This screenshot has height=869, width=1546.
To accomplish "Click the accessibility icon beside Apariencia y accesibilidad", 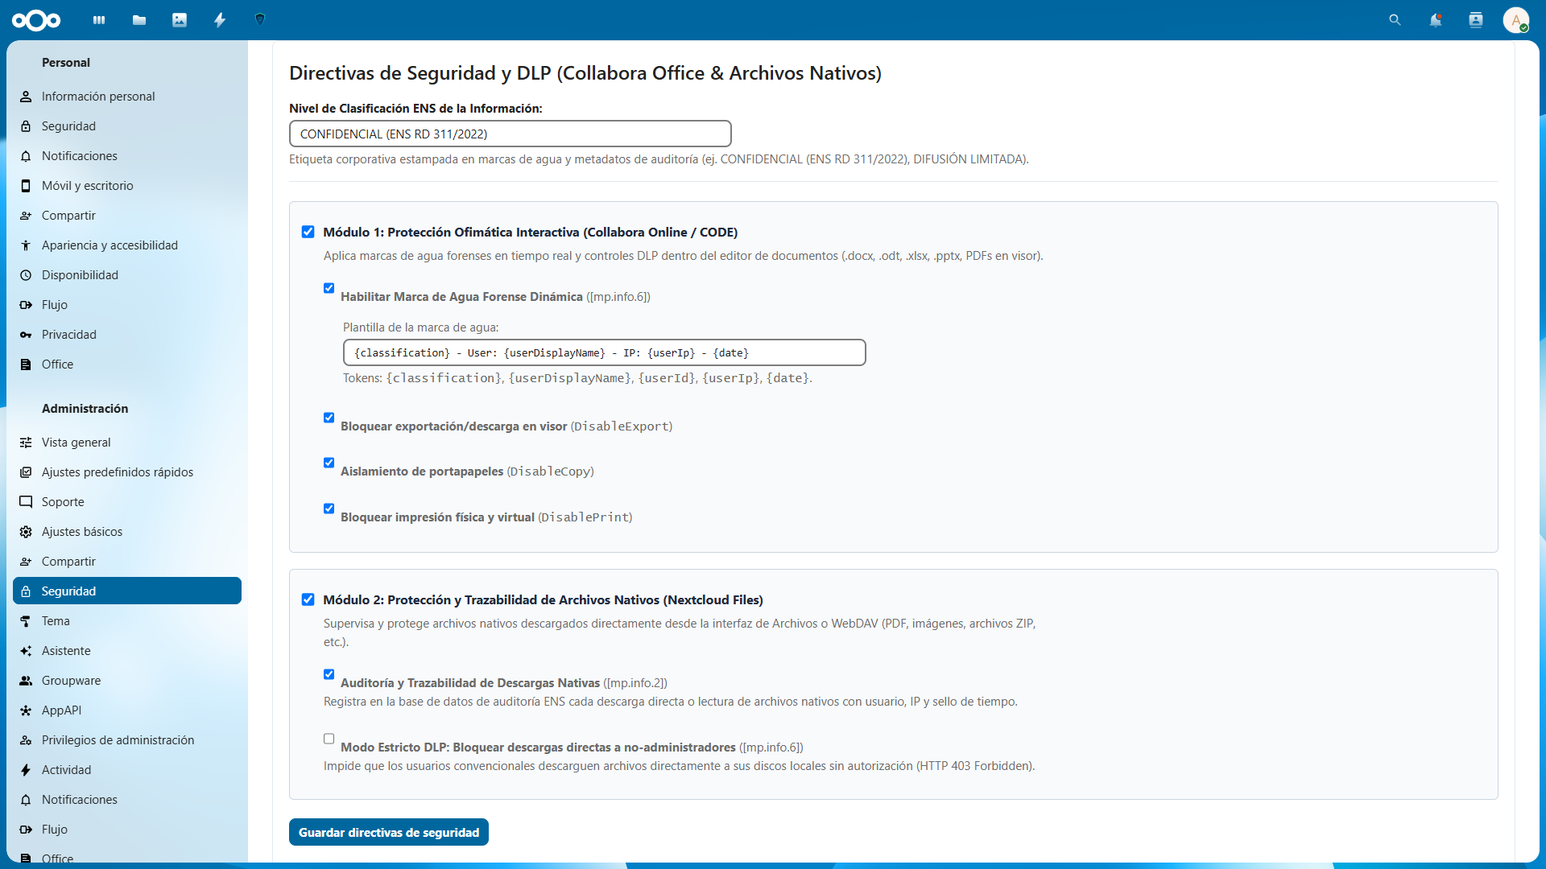I will click(26, 245).
